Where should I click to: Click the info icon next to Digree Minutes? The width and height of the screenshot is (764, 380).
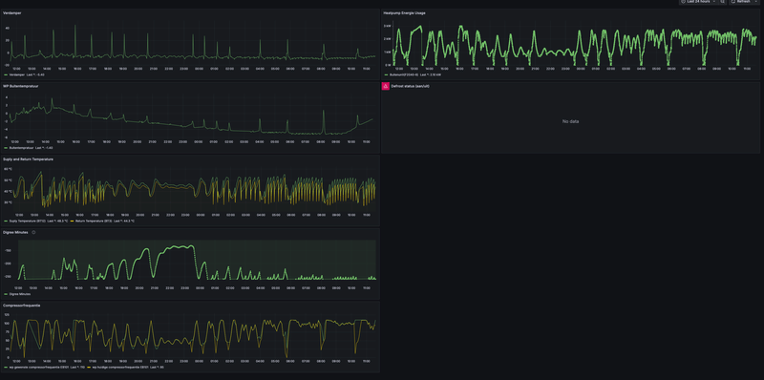point(33,232)
